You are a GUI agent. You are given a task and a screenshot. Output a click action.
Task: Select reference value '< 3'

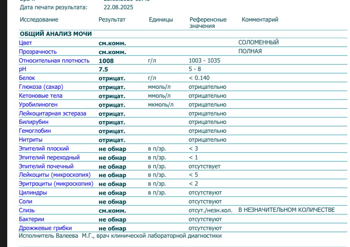[194, 148]
